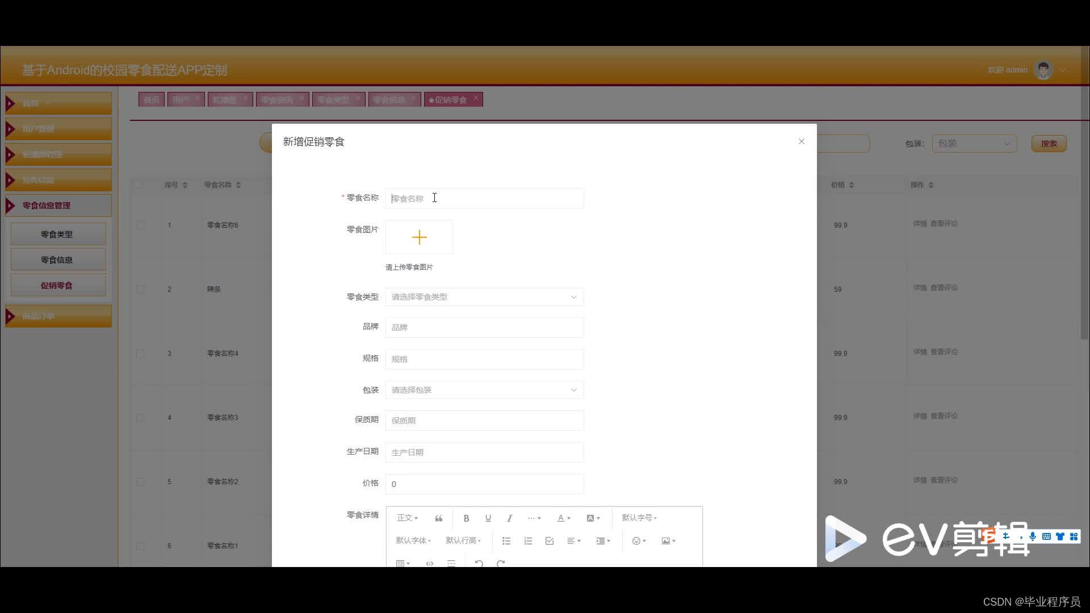Open the 请选择零食类型 dropdown
Image resolution: width=1090 pixels, height=613 pixels.
tap(484, 297)
